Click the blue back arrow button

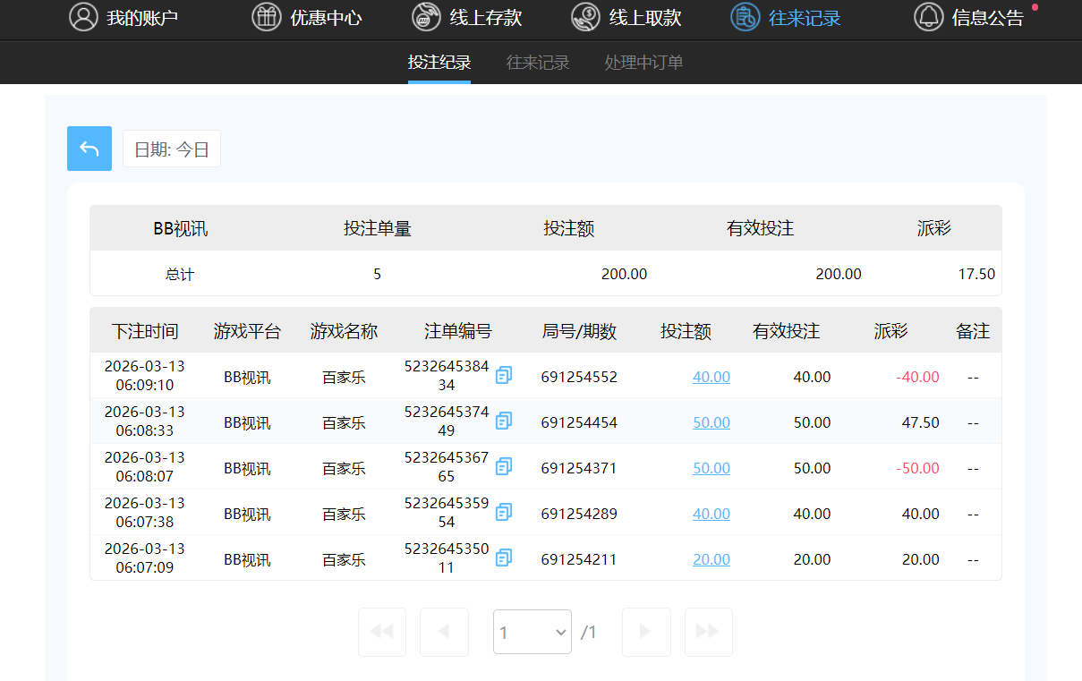pyautogui.click(x=89, y=148)
